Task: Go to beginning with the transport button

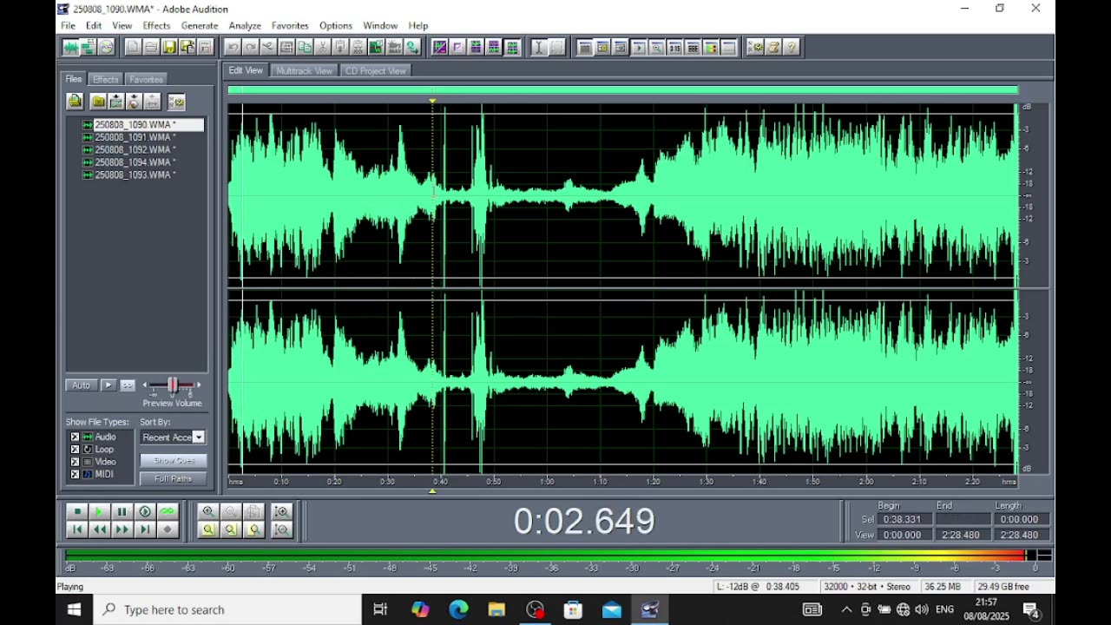Action: coord(77,530)
